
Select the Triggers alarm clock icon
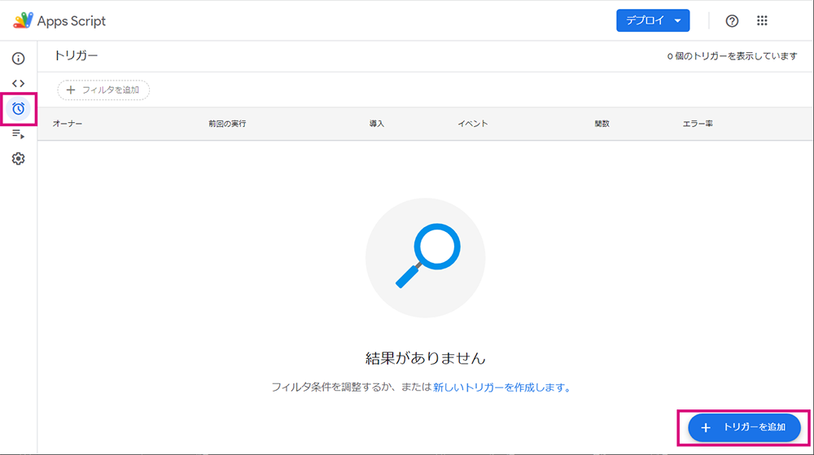click(x=18, y=108)
